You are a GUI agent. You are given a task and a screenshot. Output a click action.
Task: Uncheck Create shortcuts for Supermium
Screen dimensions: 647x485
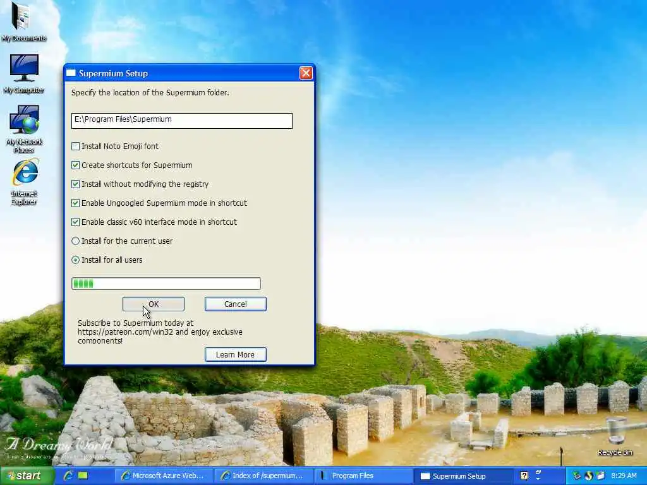click(x=76, y=165)
